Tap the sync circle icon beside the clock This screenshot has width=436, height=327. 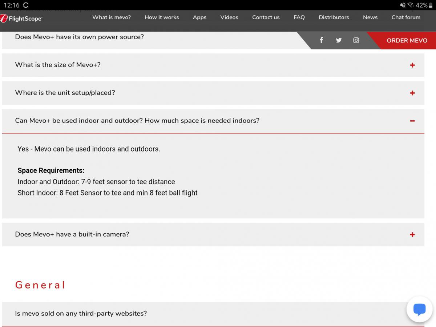26,5
